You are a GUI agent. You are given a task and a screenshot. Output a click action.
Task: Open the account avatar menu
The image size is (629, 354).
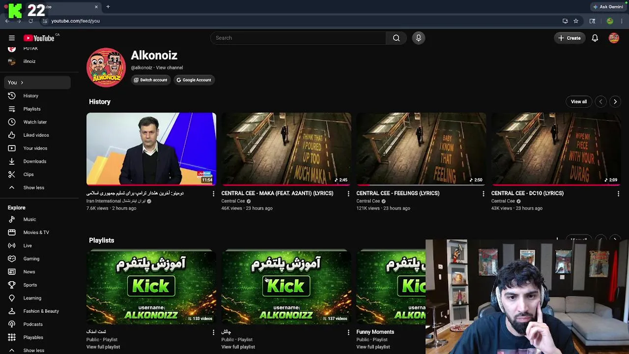614,38
